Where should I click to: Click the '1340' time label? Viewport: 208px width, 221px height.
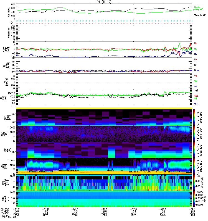(x=163, y=215)
